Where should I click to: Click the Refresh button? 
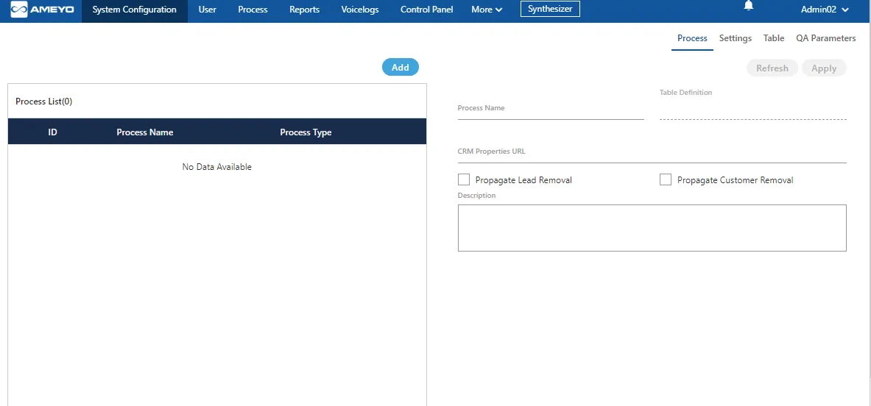[772, 68]
